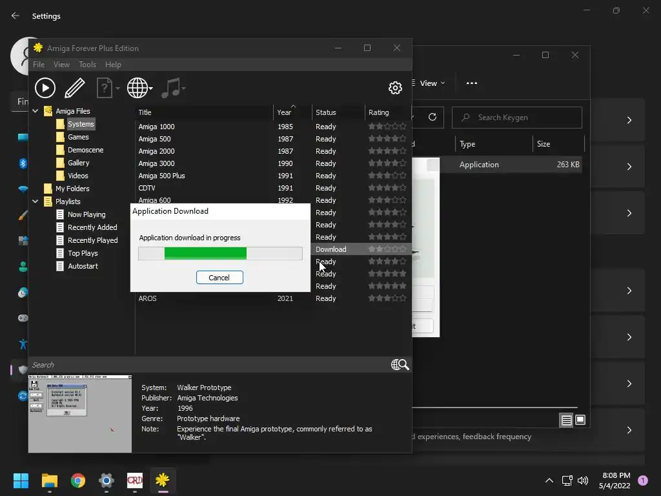
Task: Open Chrome from taskbar
Action: coord(77,480)
